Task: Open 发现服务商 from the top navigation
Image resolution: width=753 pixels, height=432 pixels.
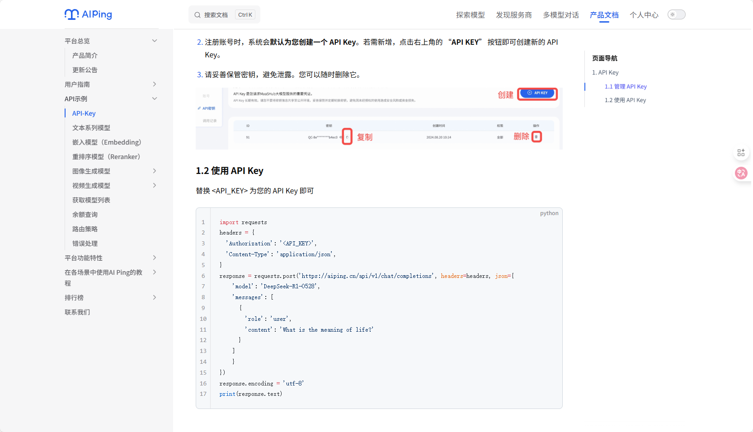Action: click(514, 14)
